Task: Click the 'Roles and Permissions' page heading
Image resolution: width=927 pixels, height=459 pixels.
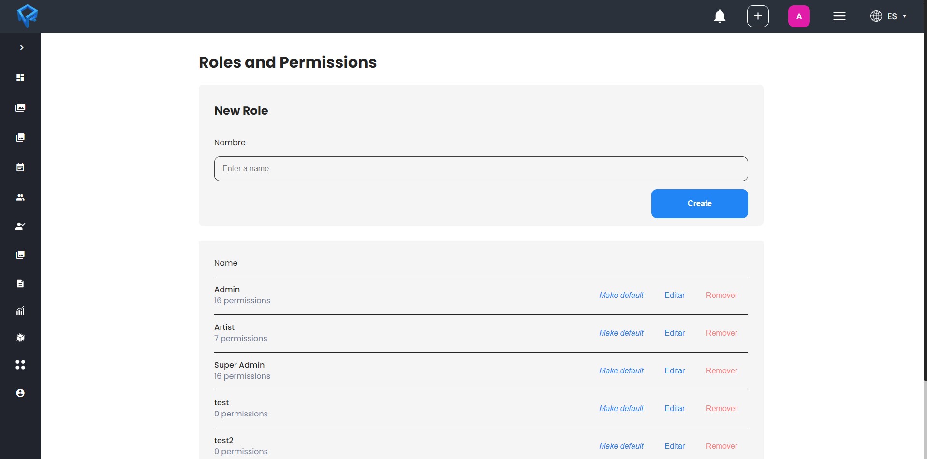Action: click(288, 62)
